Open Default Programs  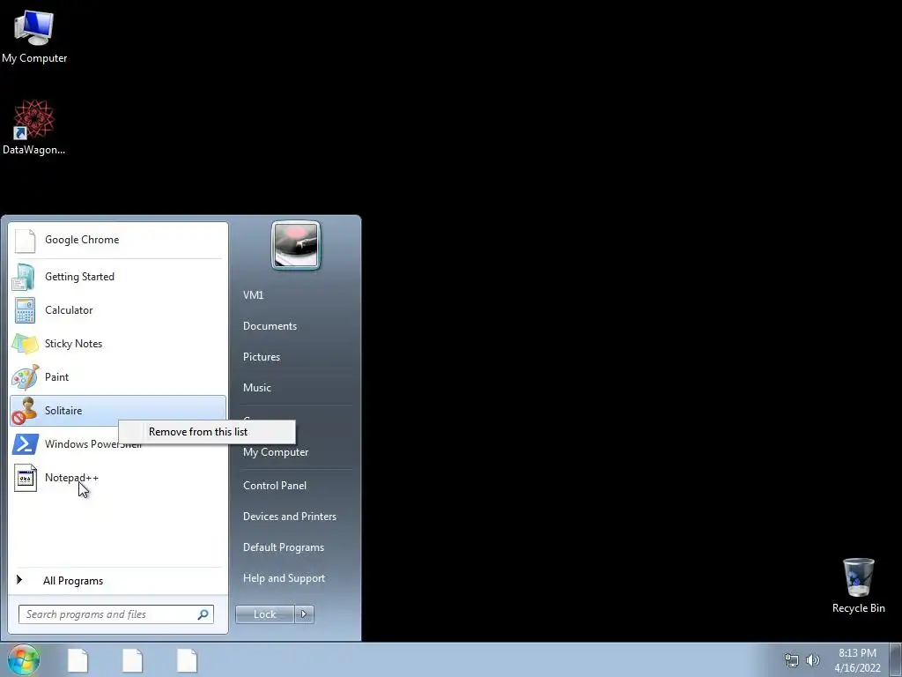[284, 547]
